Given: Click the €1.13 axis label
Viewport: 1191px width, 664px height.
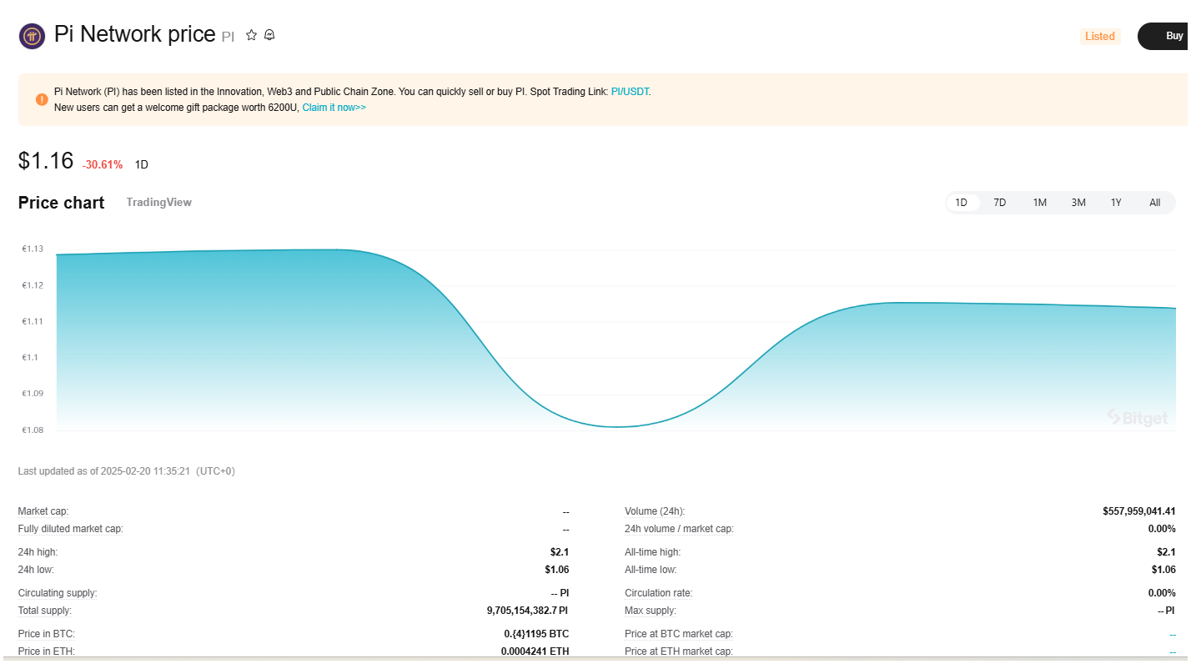Looking at the screenshot, I should pos(33,249).
